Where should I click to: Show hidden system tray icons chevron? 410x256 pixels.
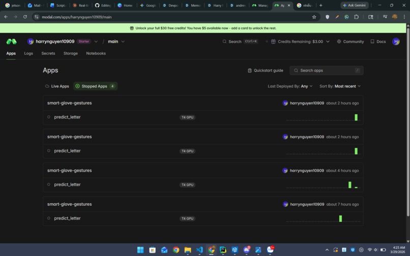327,250
